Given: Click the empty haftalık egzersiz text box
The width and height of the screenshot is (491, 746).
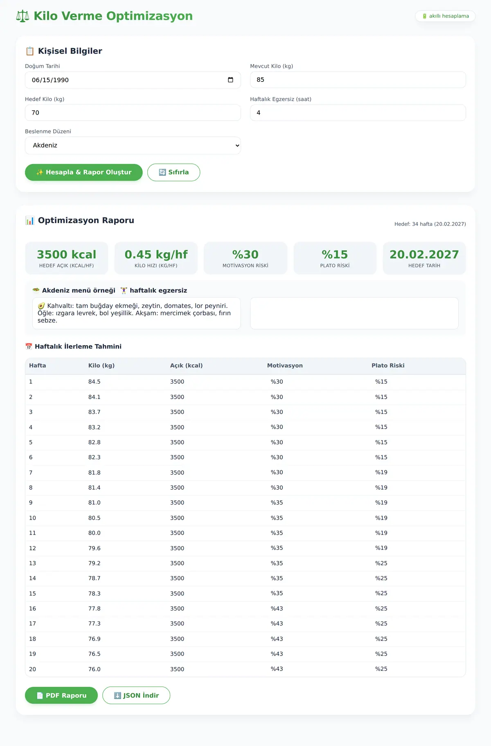Looking at the screenshot, I should click(354, 313).
